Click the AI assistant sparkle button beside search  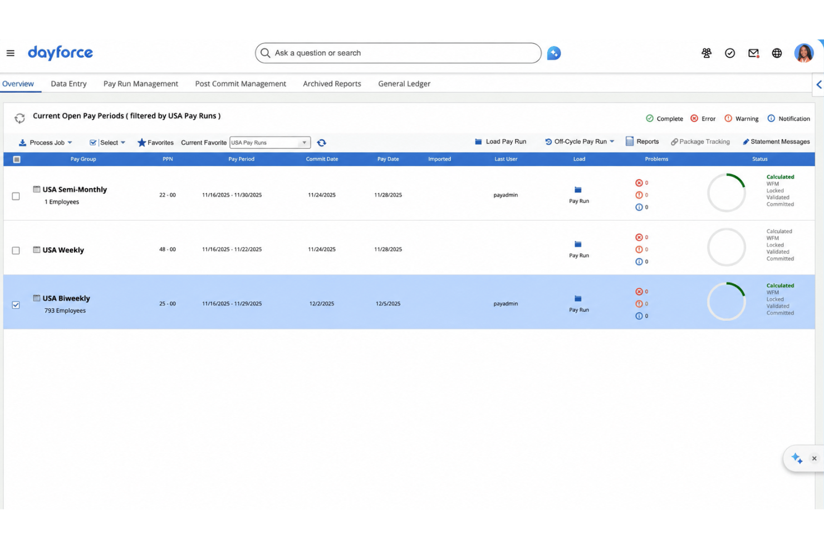[553, 53]
